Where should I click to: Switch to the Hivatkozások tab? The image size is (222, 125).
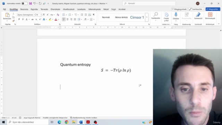(69, 9)
